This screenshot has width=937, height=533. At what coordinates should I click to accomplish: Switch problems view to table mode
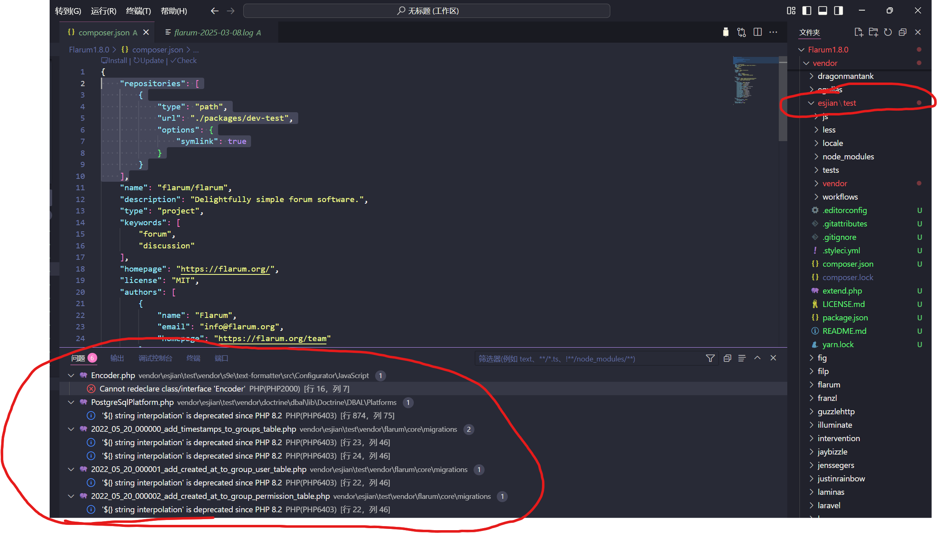click(742, 358)
